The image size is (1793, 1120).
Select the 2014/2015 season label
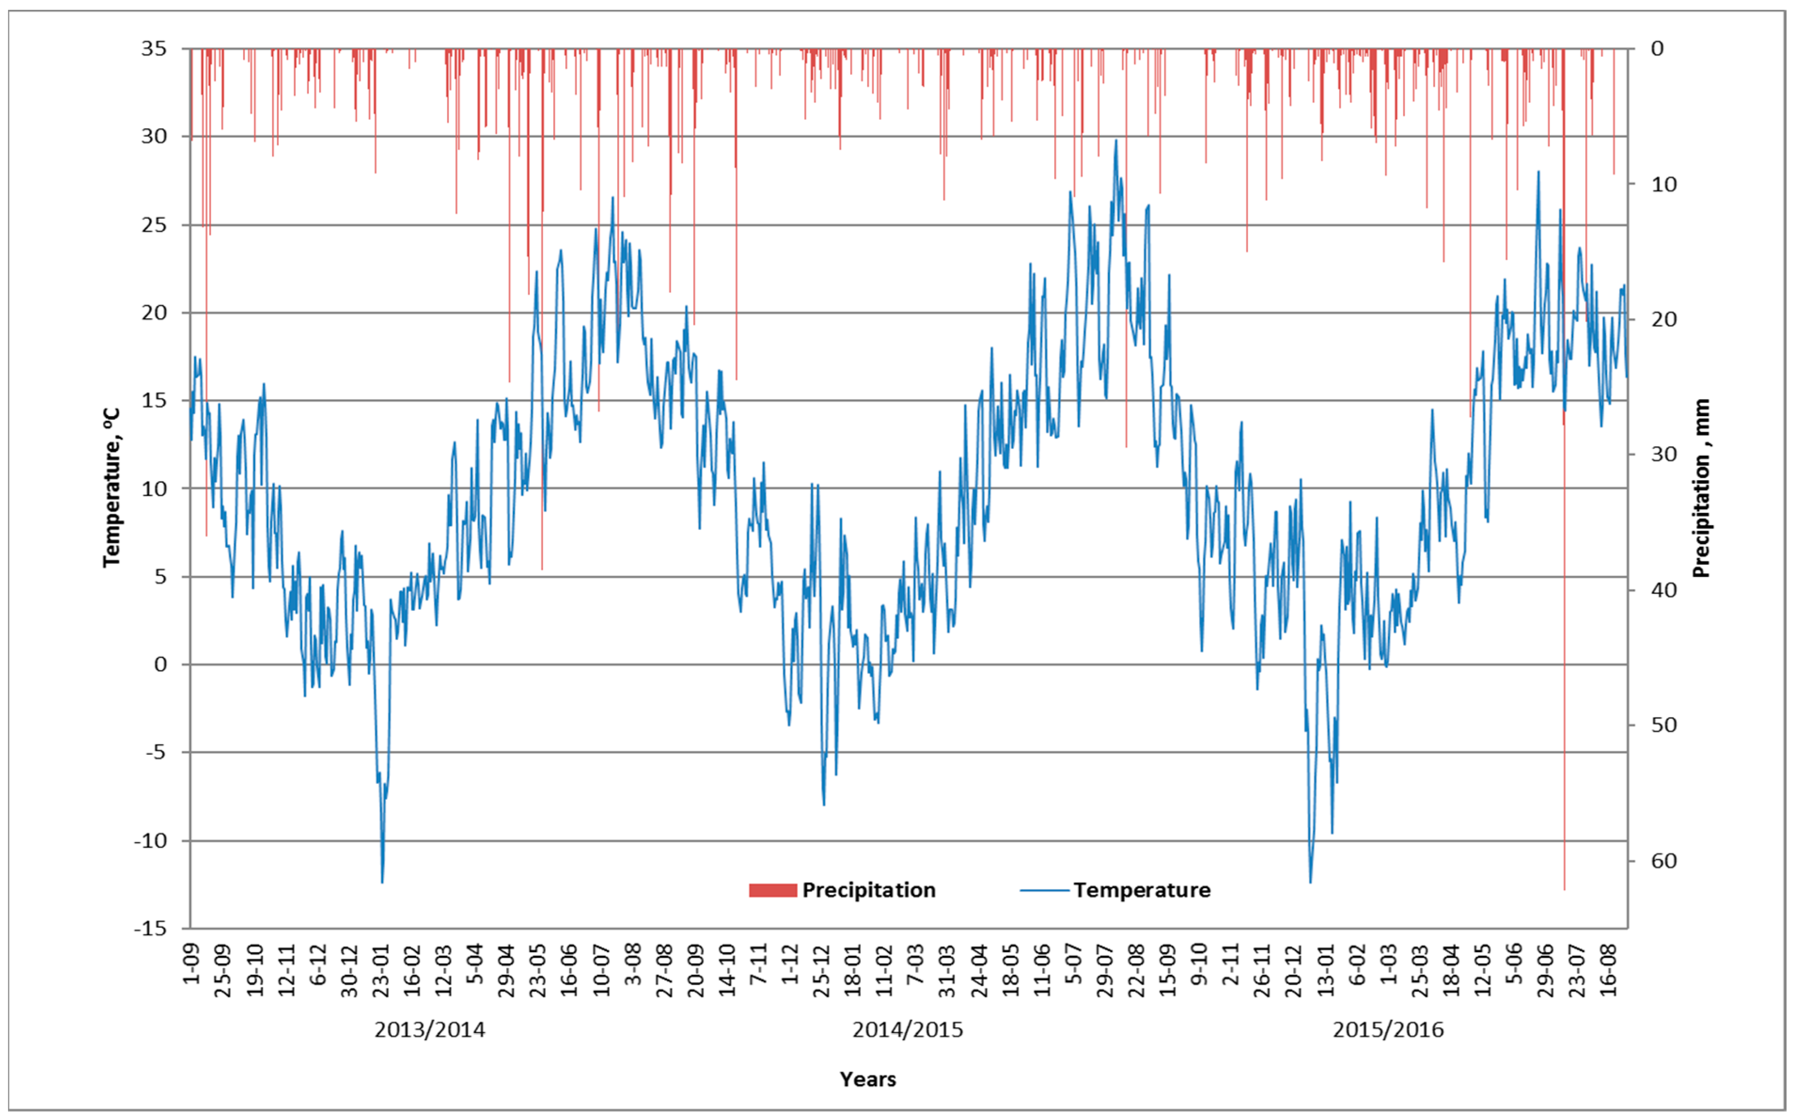[908, 1030]
